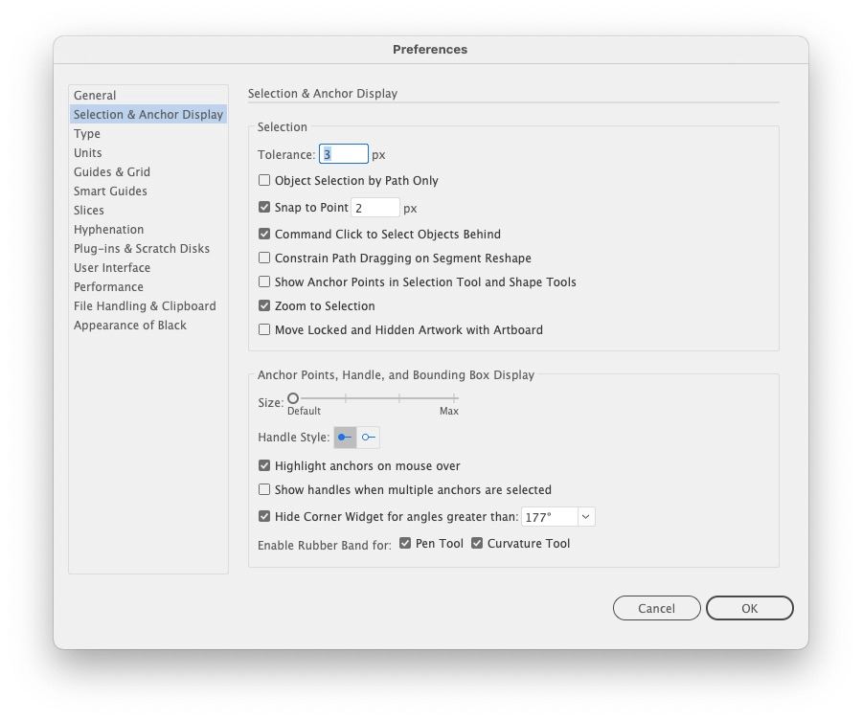Uncheck the Snap to Point checkbox
The width and height of the screenshot is (862, 720).
[x=264, y=207]
